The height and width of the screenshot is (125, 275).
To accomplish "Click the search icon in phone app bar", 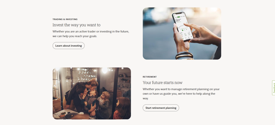I will 186,38.
